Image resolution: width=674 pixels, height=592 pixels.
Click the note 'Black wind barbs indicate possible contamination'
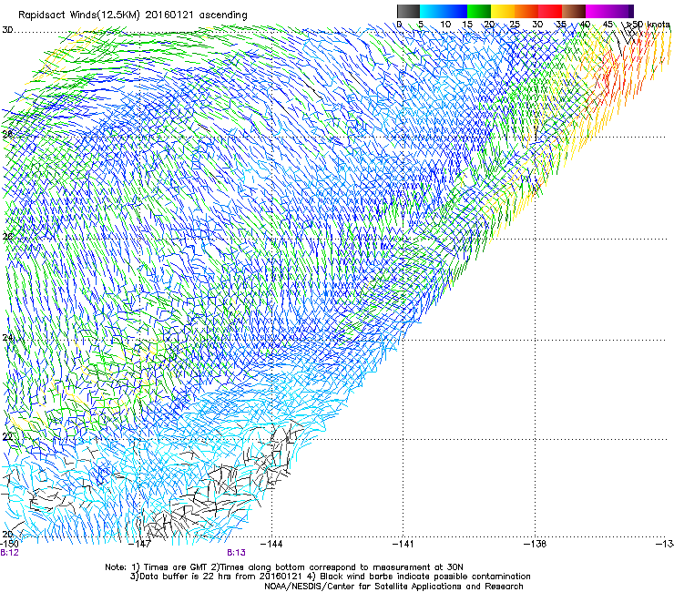pos(425,577)
